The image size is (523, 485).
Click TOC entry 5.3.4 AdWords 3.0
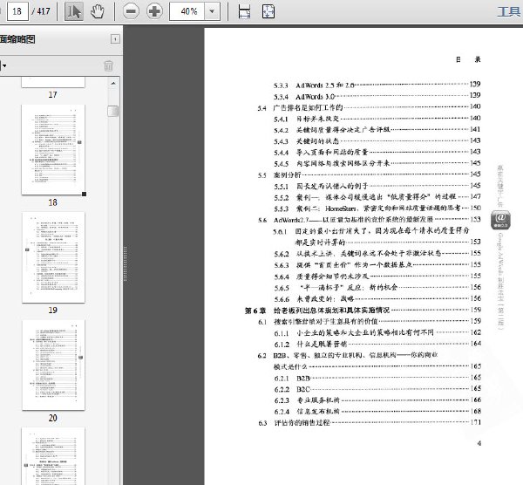[377, 97]
